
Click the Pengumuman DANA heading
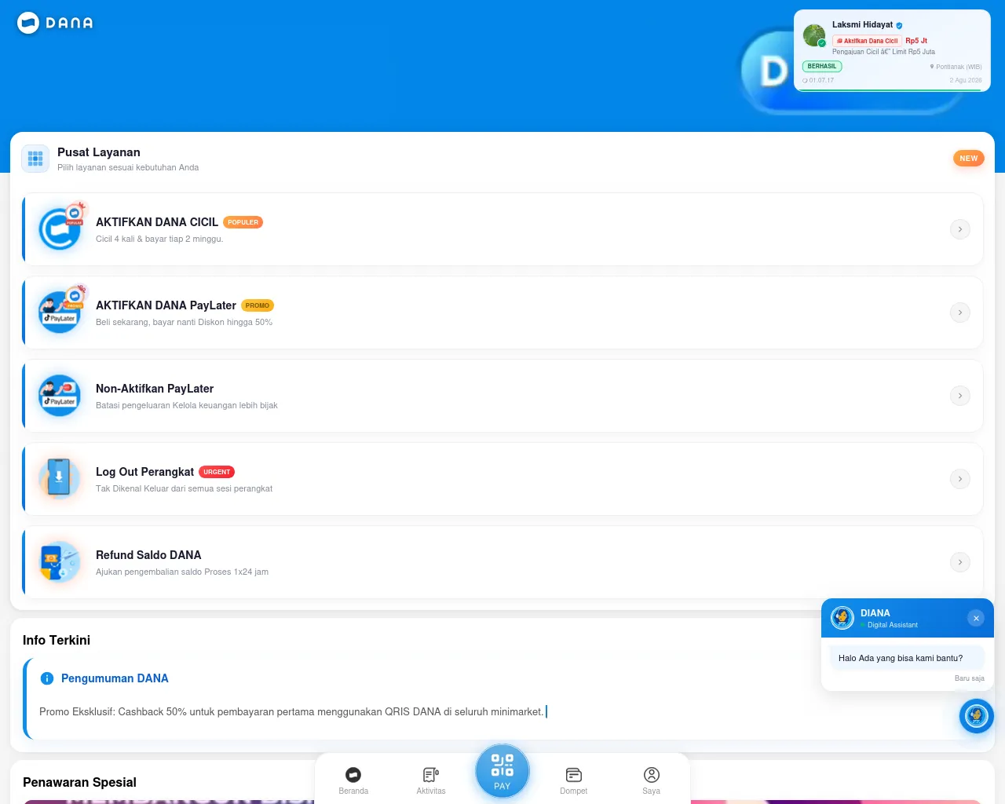pyautogui.click(x=115, y=678)
